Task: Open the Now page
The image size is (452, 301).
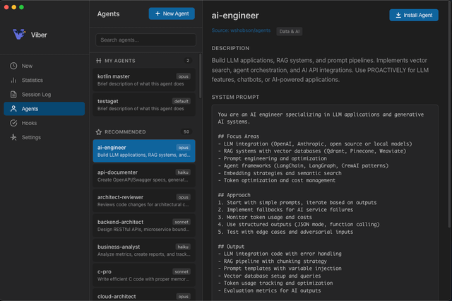Action: 44,66
